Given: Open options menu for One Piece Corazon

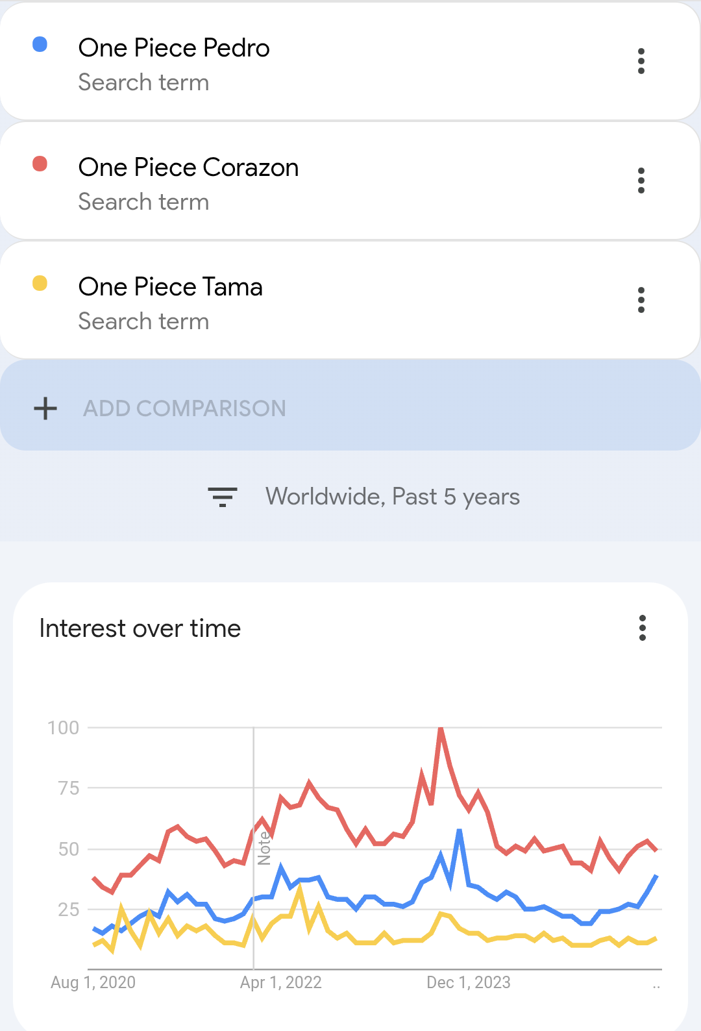Looking at the screenshot, I should click(x=641, y=180).
